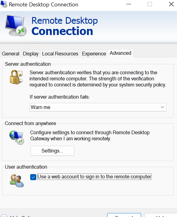Click the Help button at bottom right
The image size is (177, 217).
click(x=161, y=215)
